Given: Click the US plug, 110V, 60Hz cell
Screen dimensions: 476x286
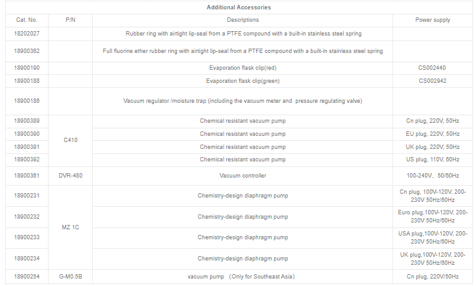Looking at the screenshot, I should click(432, 160).
